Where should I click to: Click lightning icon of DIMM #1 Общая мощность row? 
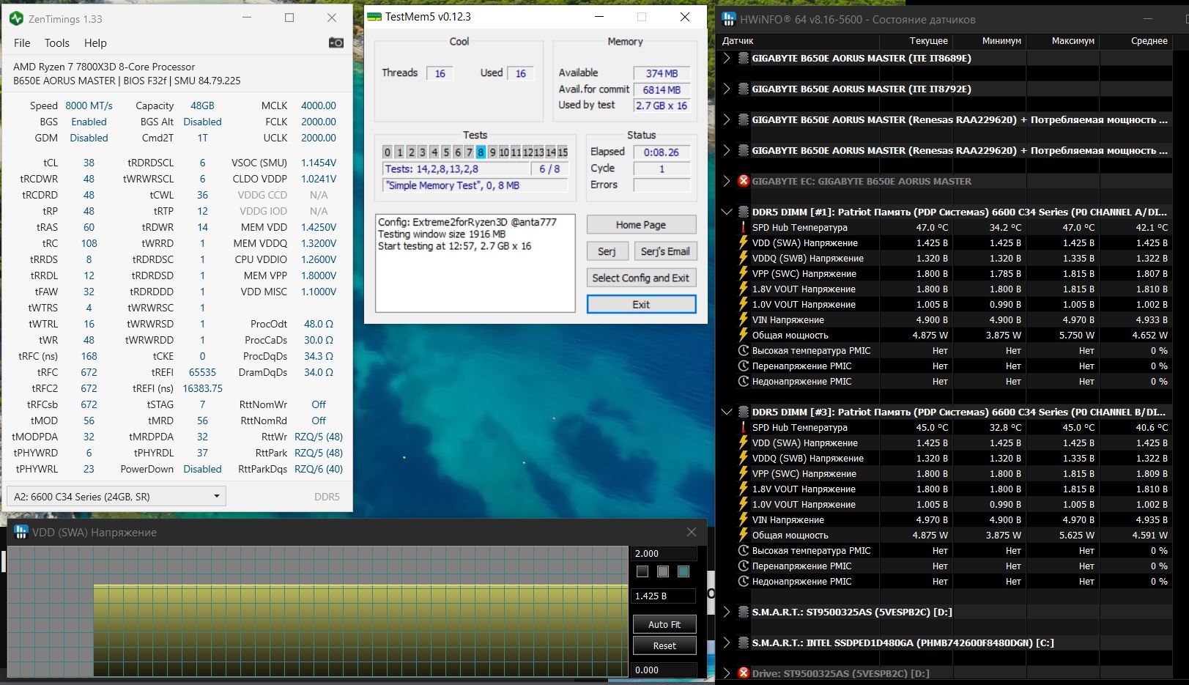pyautogui.click(x=743, y=335)
